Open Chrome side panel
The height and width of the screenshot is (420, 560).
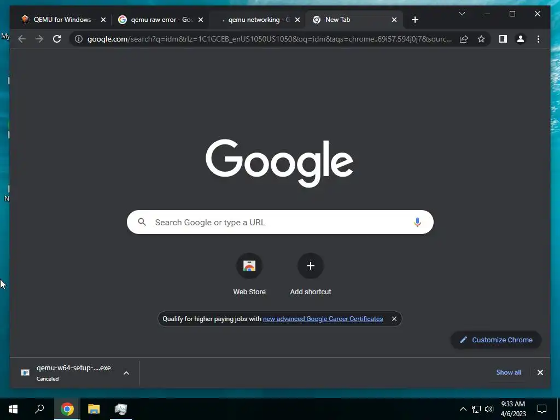pyautogui.click(x=503, y=39)
